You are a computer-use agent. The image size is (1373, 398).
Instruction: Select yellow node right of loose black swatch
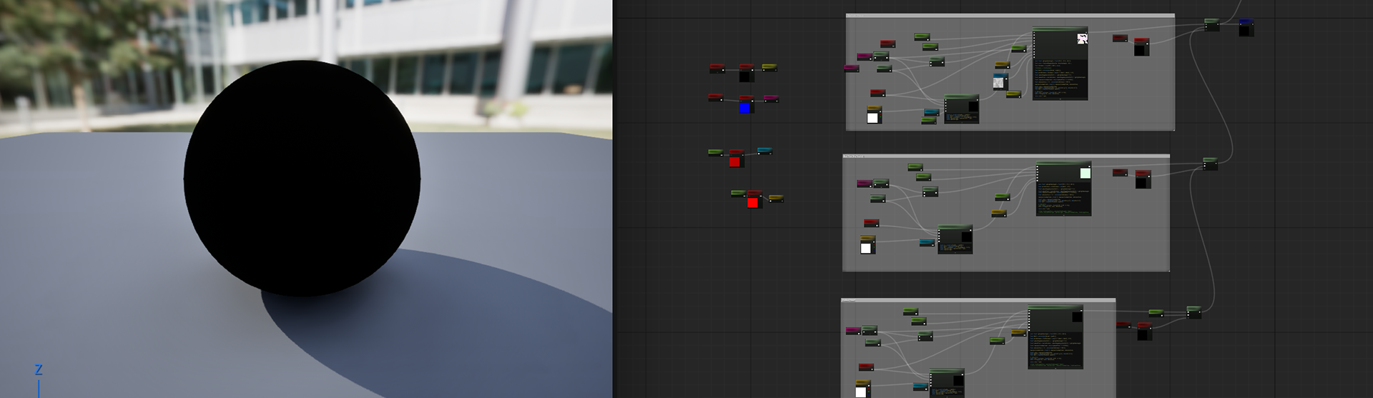[x=769, y=67]
